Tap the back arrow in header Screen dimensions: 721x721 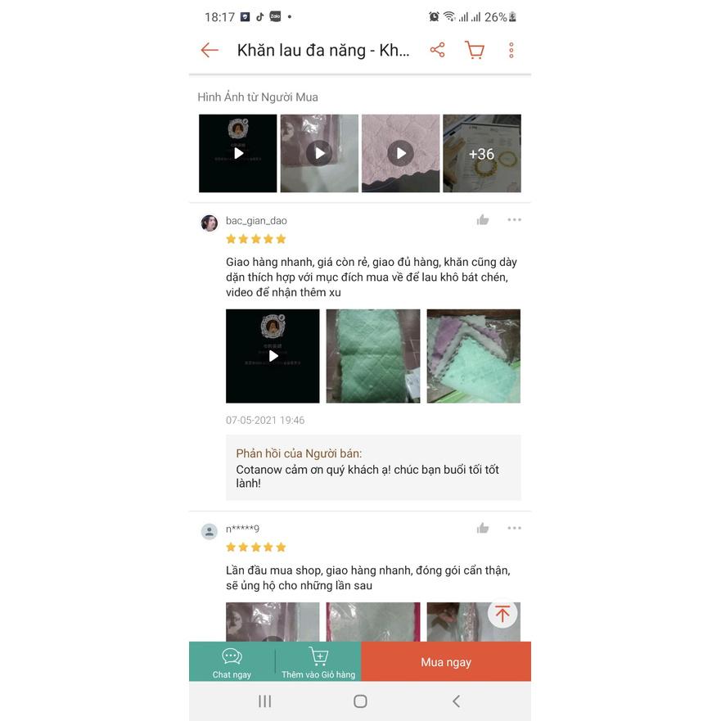[210, 50]
